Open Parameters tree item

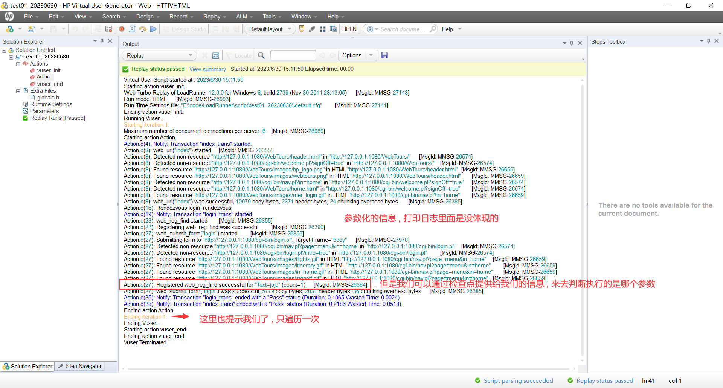pyautogui.click(x=44, y=111)
